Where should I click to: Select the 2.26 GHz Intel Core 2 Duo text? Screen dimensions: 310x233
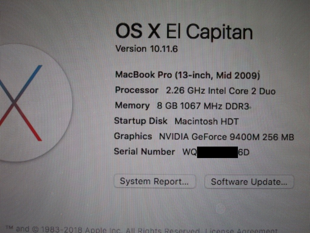point(221,91)
